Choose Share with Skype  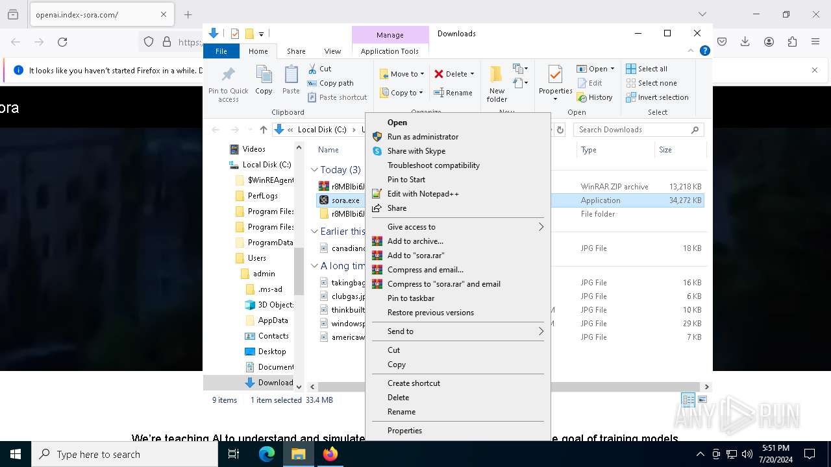pos(458,151)
